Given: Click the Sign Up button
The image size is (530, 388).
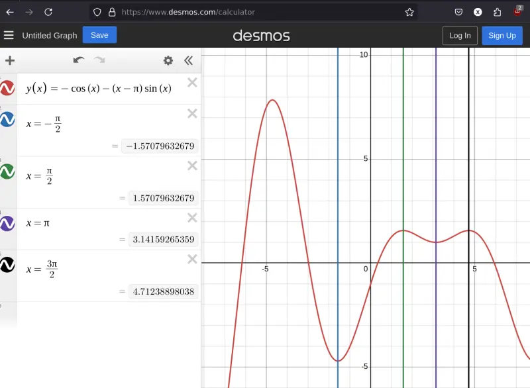Looking at the screenshot, I should coord(502,36).
